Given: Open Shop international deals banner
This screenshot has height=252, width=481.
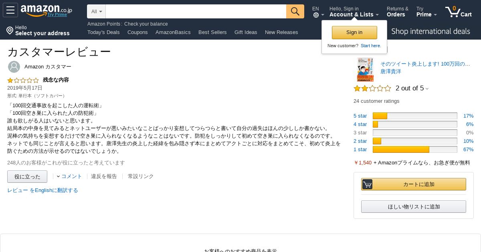Looking at the screenshot, I should tap(430, 31).
